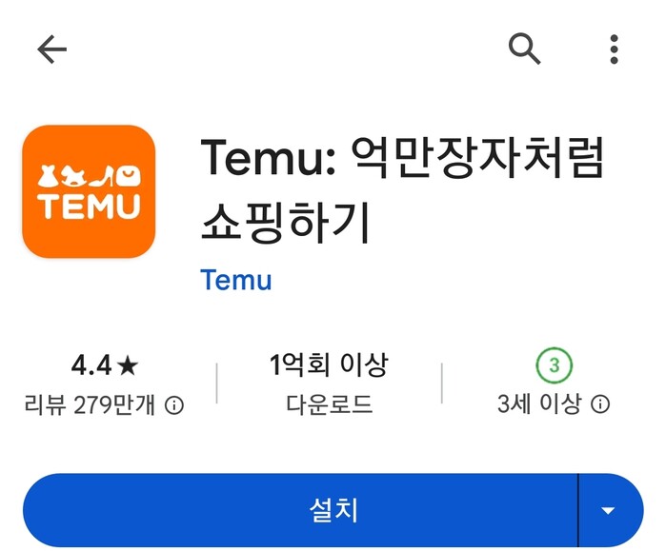
Task: Expand the dropdown arrow beside 설치
Action: pos(609,510)
